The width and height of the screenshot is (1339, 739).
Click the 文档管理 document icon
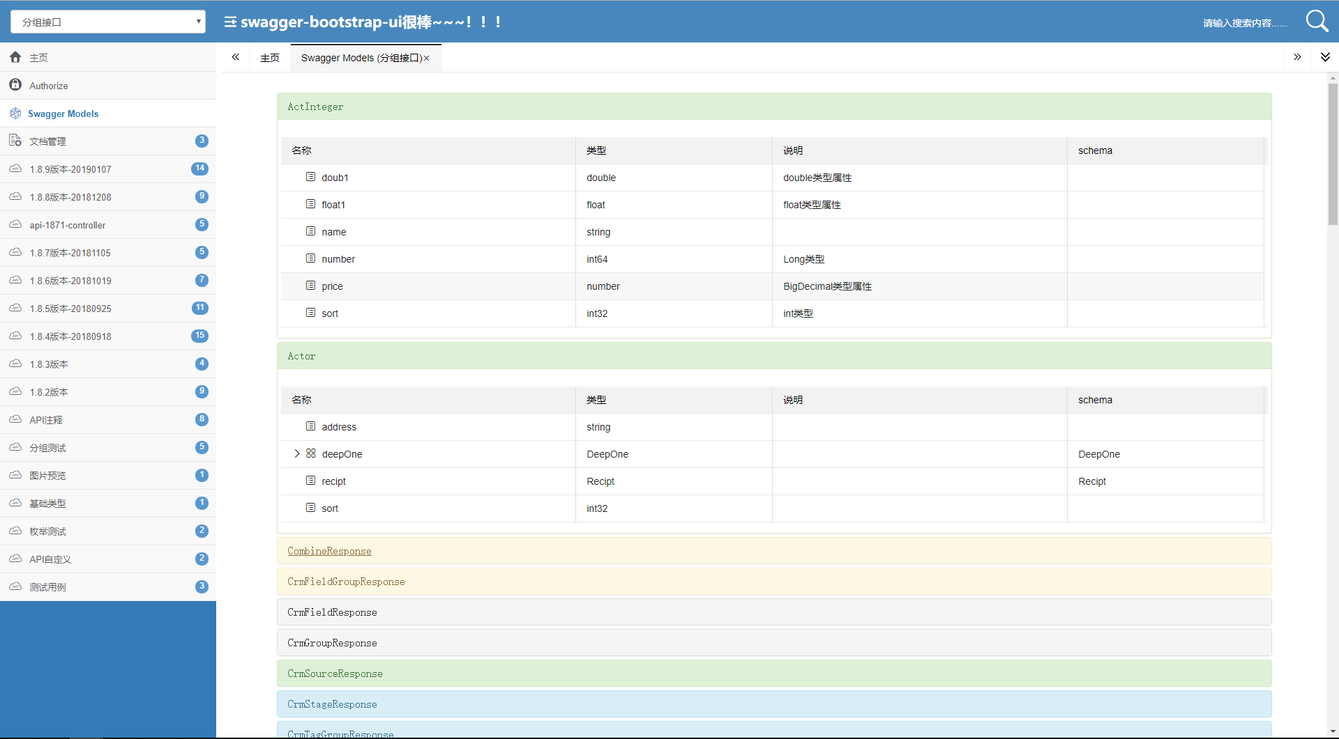click(x=15, y=141)
